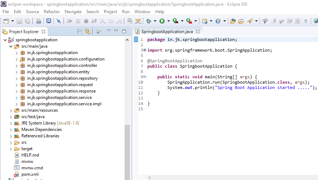Open the Window menu
Image resolution: width=318 pixels, height=180 pixels.
142,12
